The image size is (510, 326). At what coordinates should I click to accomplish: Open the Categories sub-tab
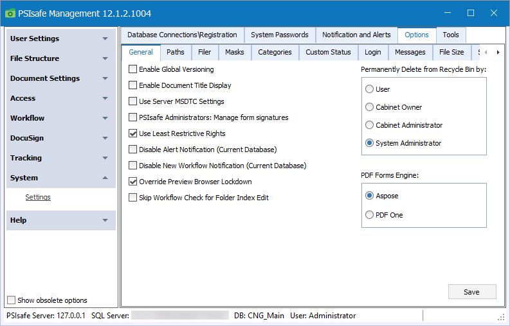(x=275, y=52)
